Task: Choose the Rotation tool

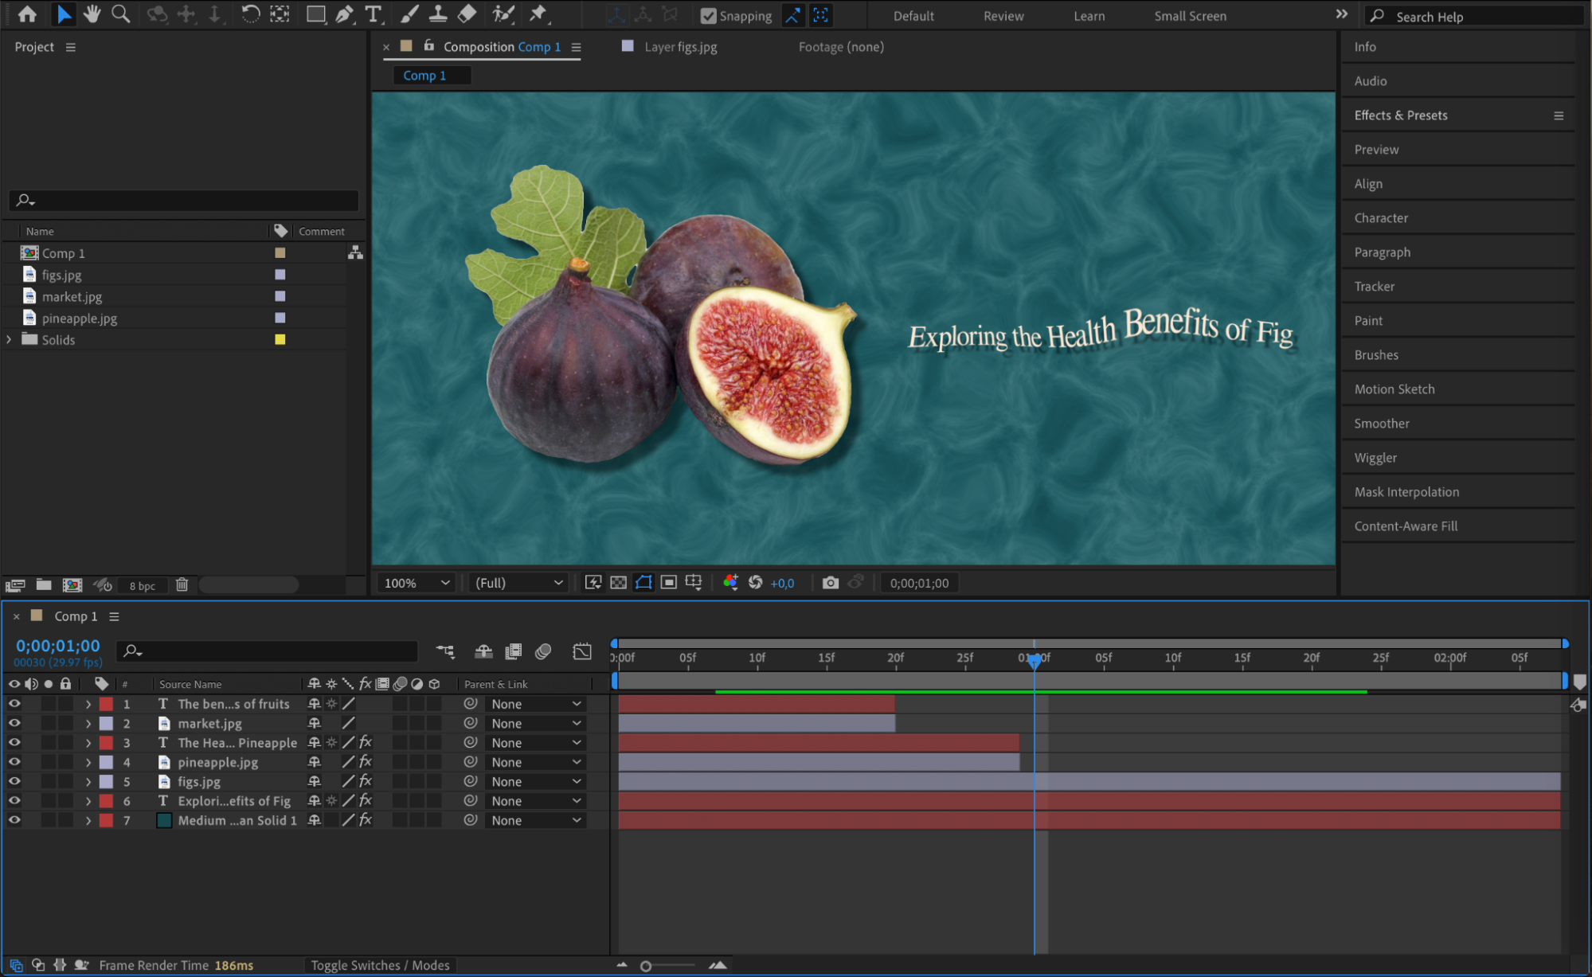Action: click(250, 14)
